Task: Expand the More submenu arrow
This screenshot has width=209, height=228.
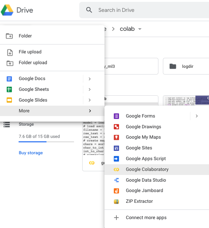Action: click(90, 111)
